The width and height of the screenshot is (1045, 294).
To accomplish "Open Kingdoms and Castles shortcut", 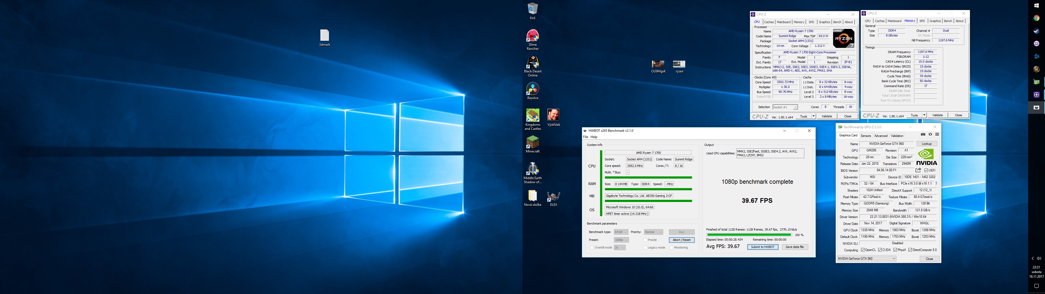I will (x=532, y=120).
